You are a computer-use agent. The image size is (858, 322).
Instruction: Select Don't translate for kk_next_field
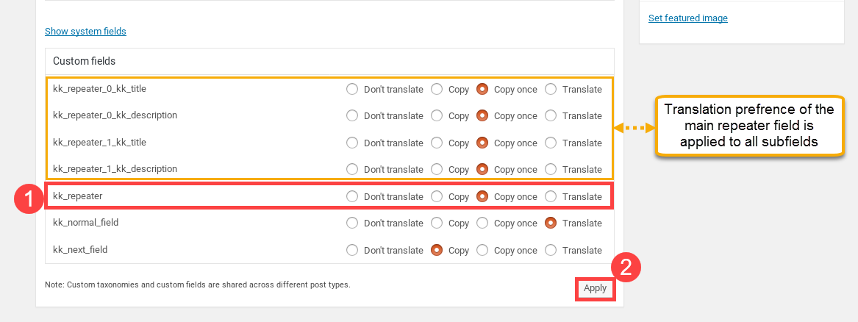point(352,251)
